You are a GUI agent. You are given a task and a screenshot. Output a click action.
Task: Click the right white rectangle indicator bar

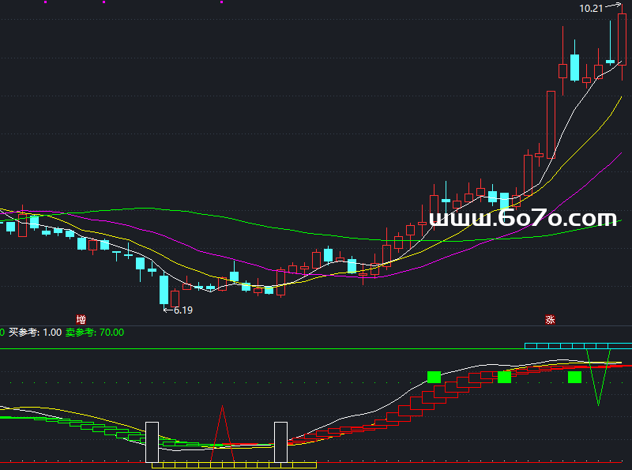(280, 442)
